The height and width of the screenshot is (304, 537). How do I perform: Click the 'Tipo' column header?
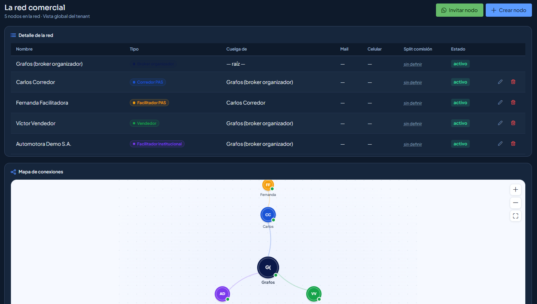click(x=134, y=49)
